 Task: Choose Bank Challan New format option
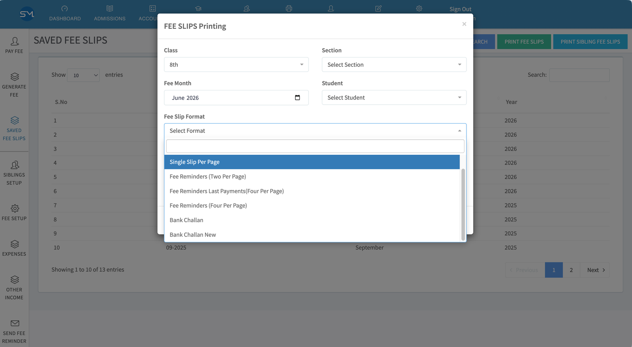(x=312, y=235)
